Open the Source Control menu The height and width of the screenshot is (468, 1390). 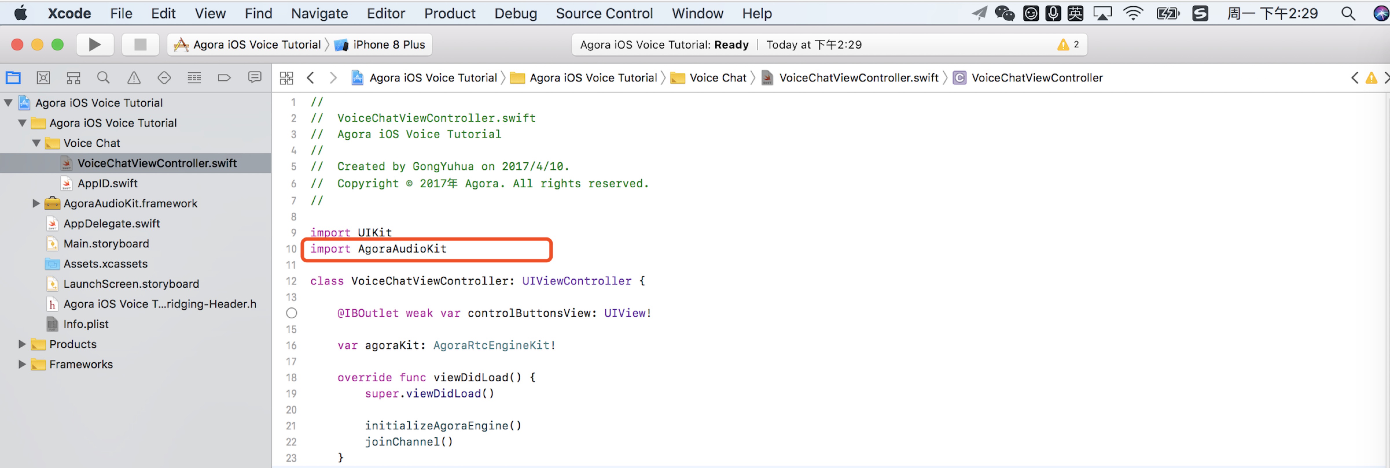point(604,14)
